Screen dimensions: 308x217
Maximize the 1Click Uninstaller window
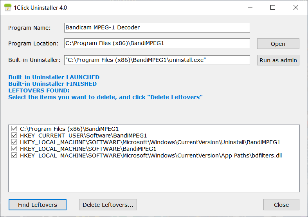click(x=273, y=7)
